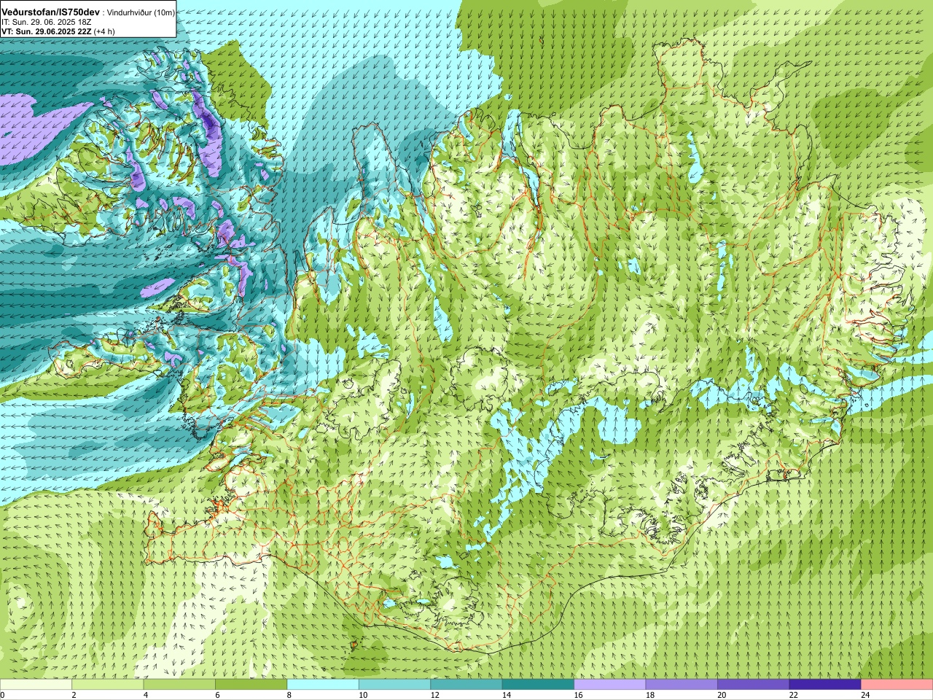This screenshot has height=700, width=933.
Task: Click legend scale label '4'
Action: tap(145, 695)
